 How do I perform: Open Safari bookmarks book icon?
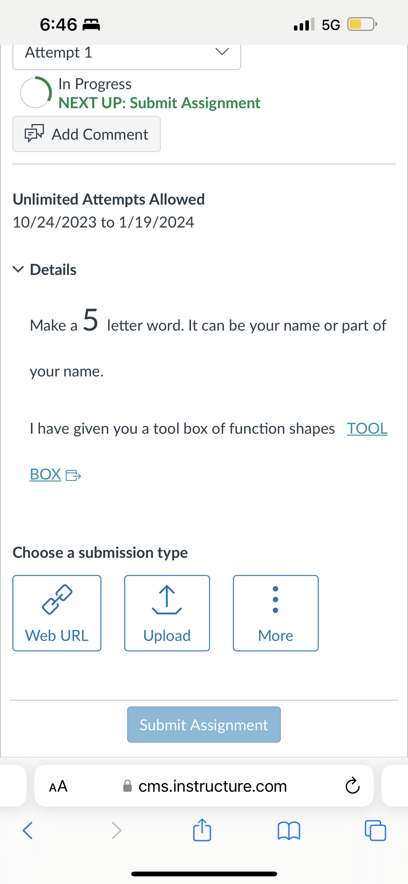[x=289, y=831]
